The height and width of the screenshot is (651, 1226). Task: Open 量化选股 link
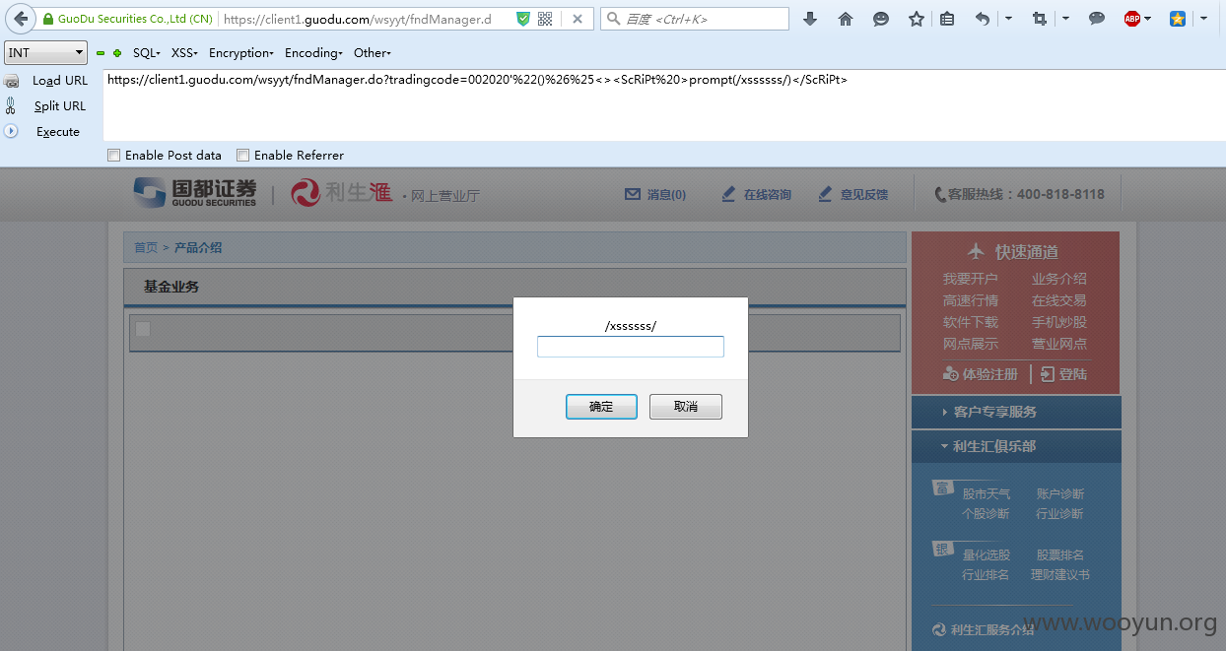(x=987, y=555)
